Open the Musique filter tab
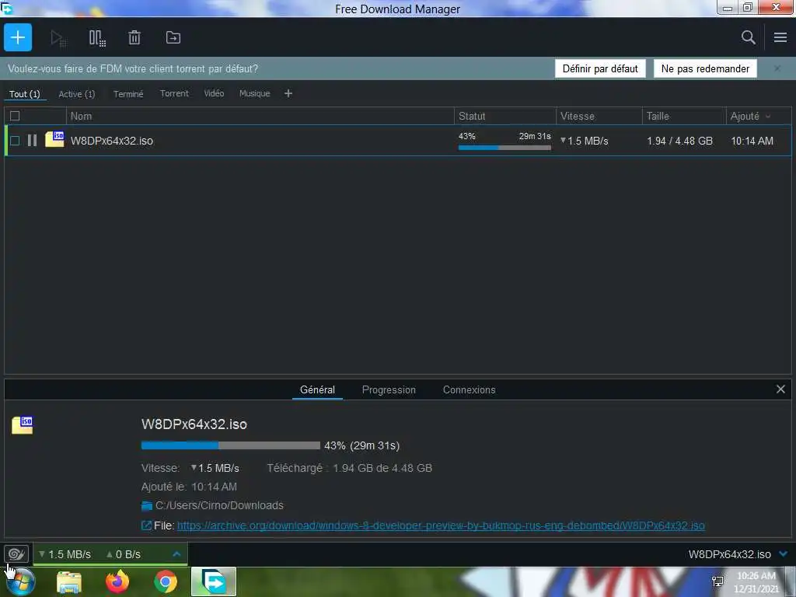The width and height of the screenshot is (796, 597). pyautogui.click(x=254, y=93)
